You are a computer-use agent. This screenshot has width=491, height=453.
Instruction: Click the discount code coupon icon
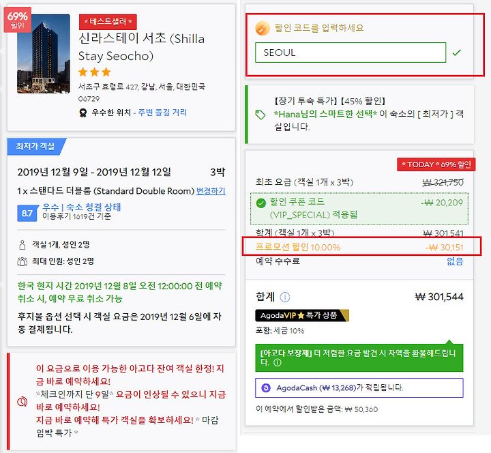263,28
